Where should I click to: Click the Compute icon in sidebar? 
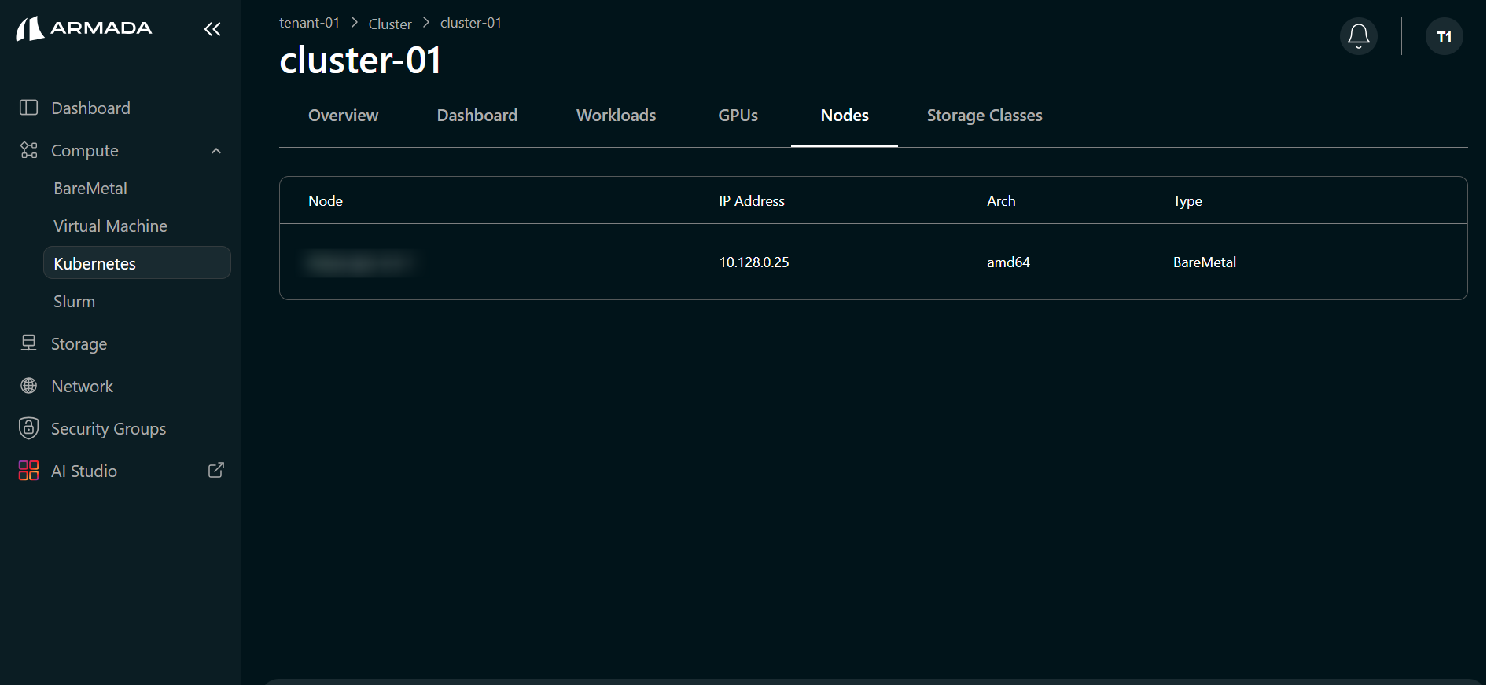(x=29, y=150)
